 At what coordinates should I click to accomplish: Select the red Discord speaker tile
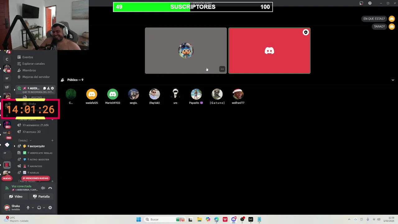point(269,51)
